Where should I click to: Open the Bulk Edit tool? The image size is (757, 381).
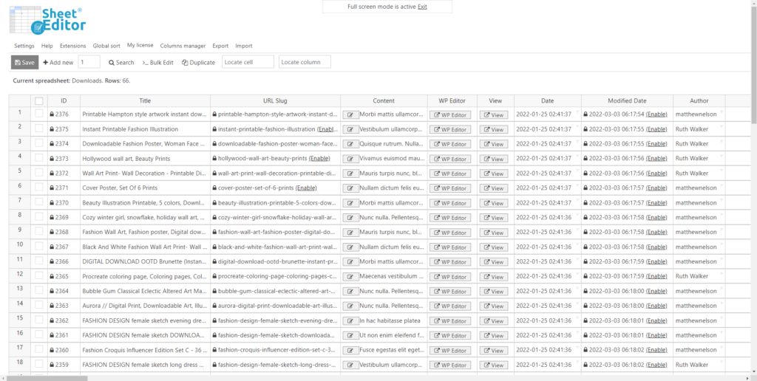point(158,63)
